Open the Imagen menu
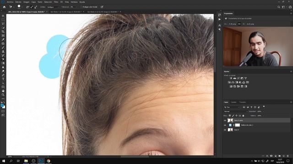The height and width of the screenshot is (164, 293). click(x=26, y=2)
